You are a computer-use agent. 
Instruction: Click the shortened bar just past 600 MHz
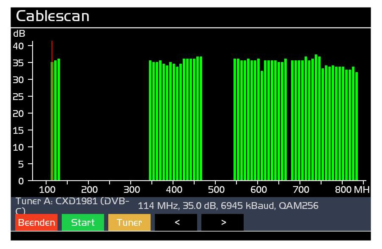click(262, 127)
